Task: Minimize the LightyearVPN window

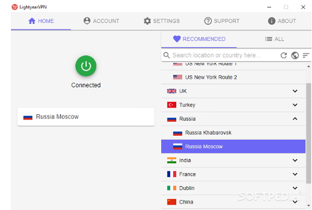Action: point(269,7)
